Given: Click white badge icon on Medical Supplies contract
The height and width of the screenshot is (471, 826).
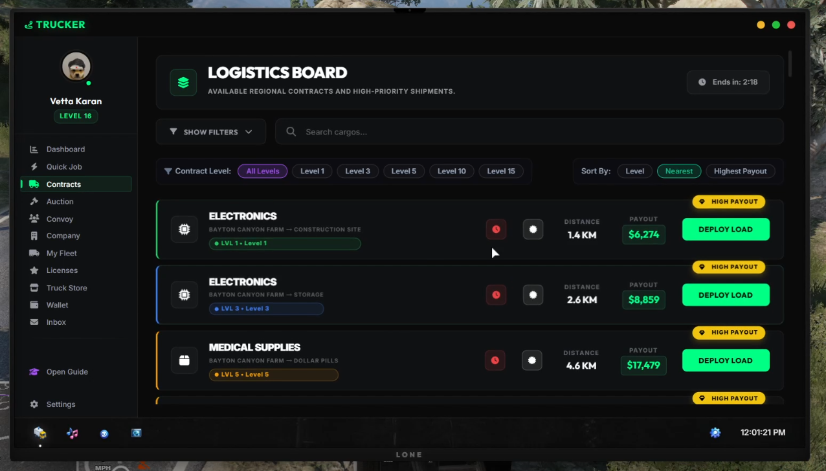Looking at the screenshot, I should pyautogui.click(x=532, y=360).
